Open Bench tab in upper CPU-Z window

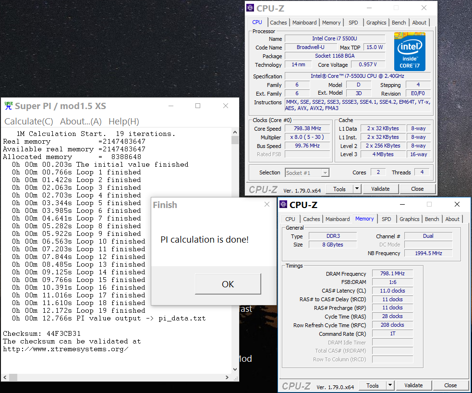pyautogui.click(x=399, y=23)
